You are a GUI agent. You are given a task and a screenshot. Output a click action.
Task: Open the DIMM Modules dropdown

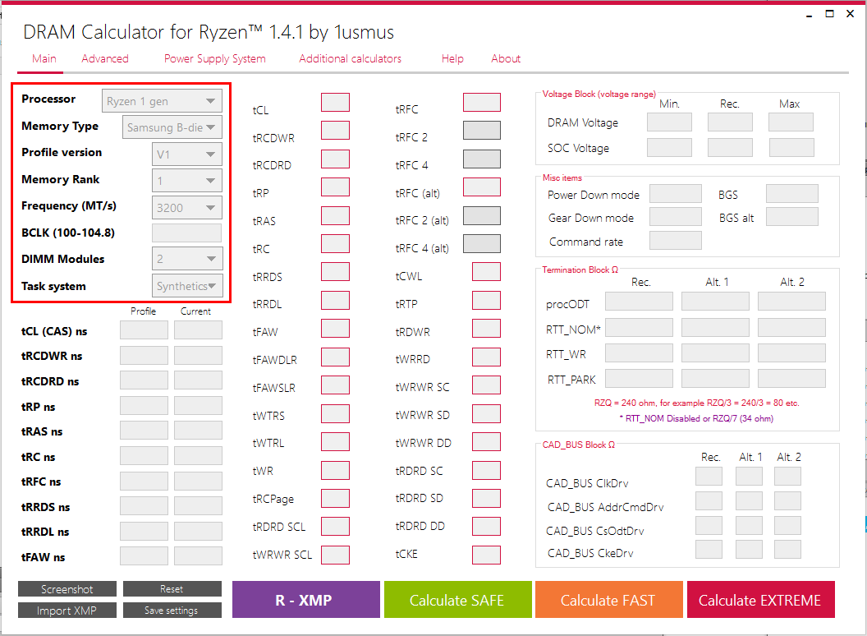[x=187, y=259]
